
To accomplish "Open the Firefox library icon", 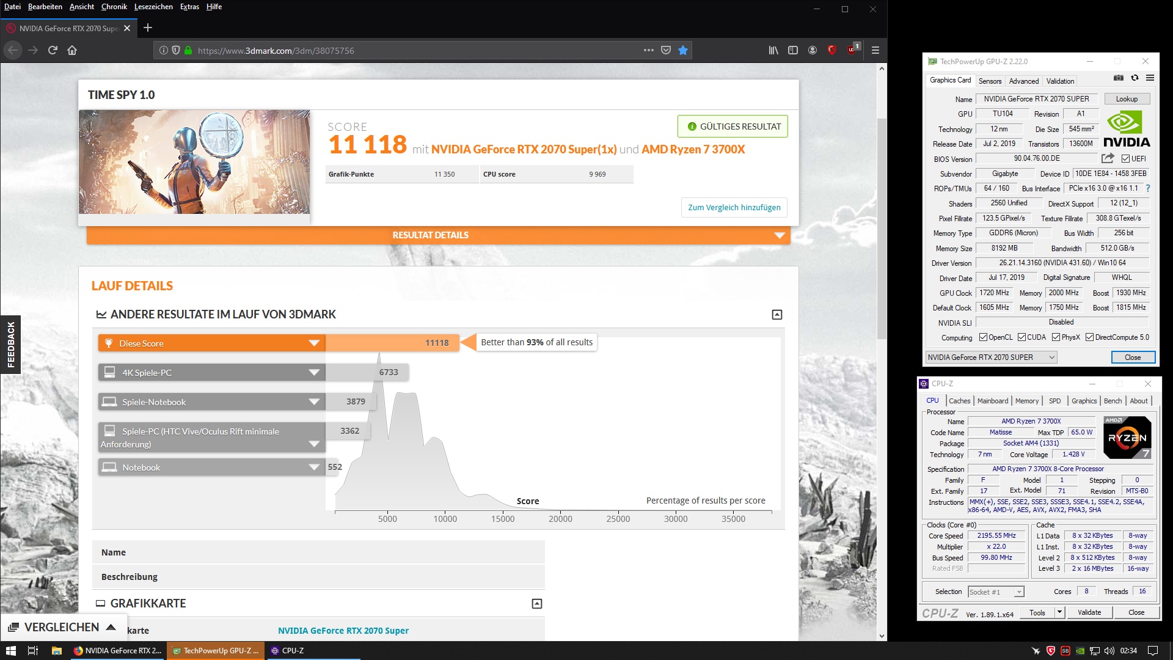I will [773, 51].
